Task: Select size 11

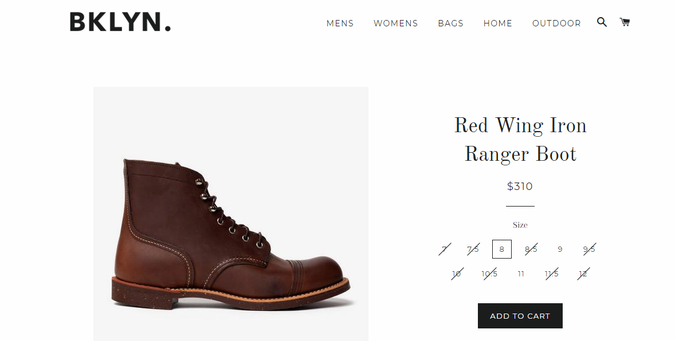Action: click(x=521, y=273)
